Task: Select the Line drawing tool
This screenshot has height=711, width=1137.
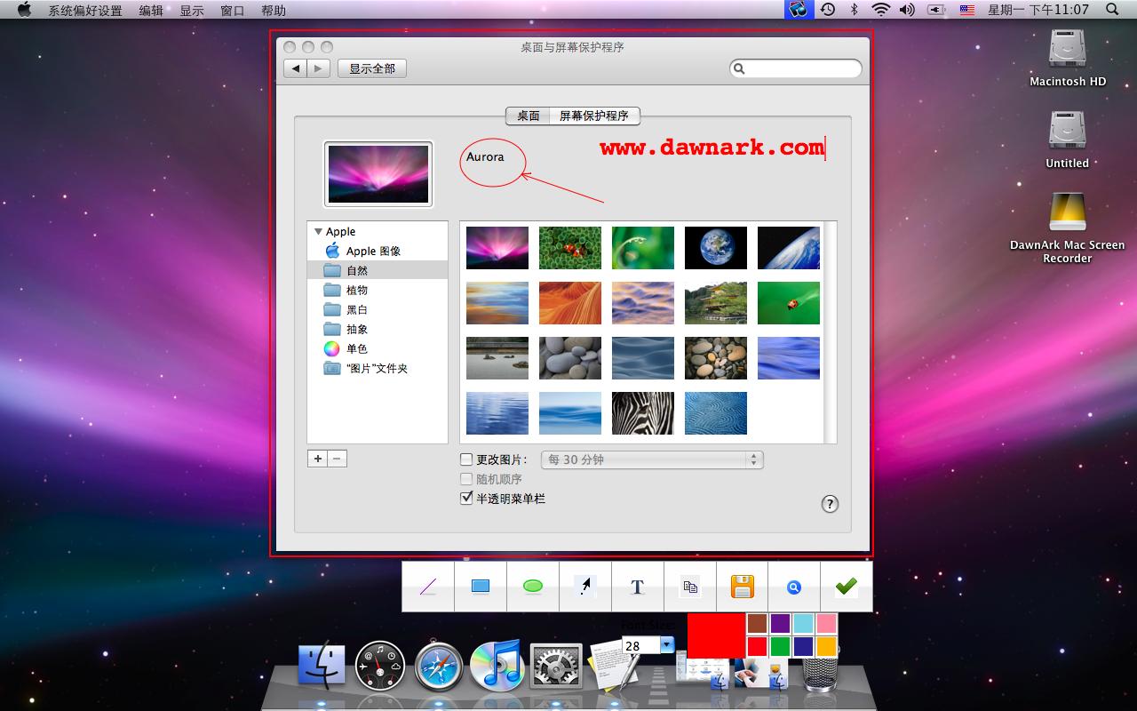Action: 427,587
